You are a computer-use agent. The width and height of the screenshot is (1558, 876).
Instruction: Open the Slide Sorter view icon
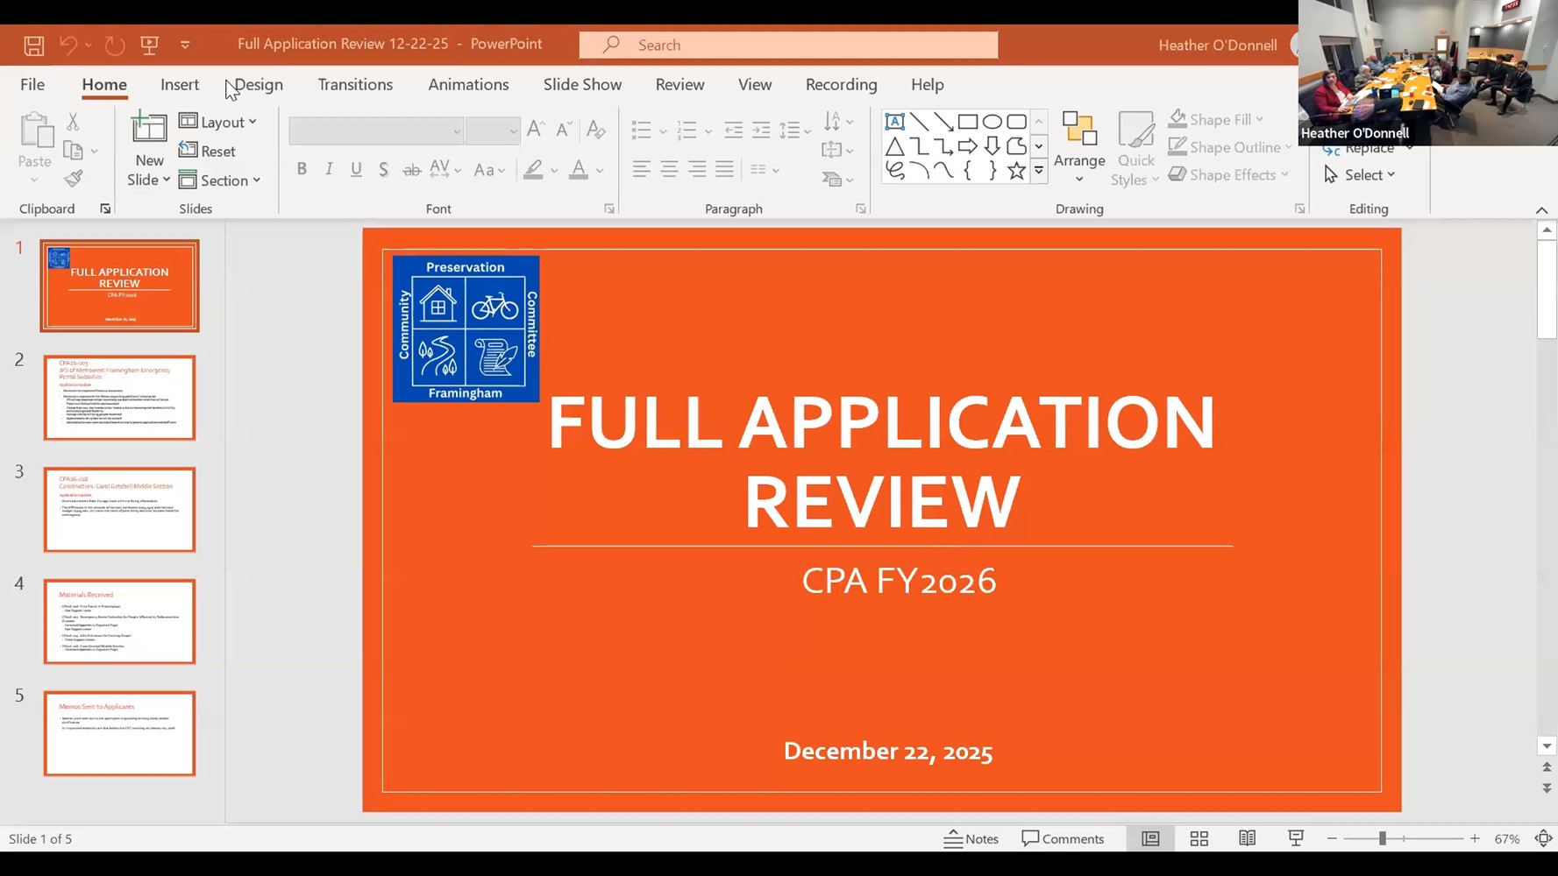coord(1199,838)
